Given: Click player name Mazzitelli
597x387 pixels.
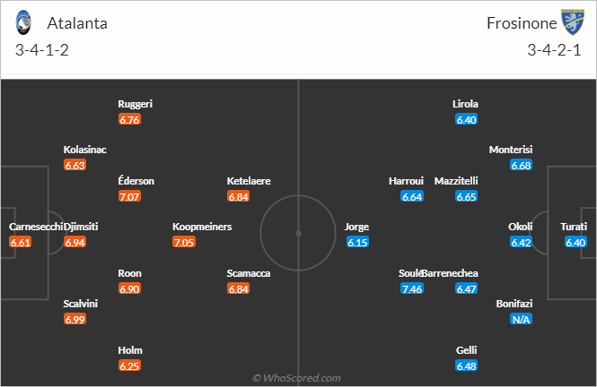Looking at the screenshot, I should [456, 181].
